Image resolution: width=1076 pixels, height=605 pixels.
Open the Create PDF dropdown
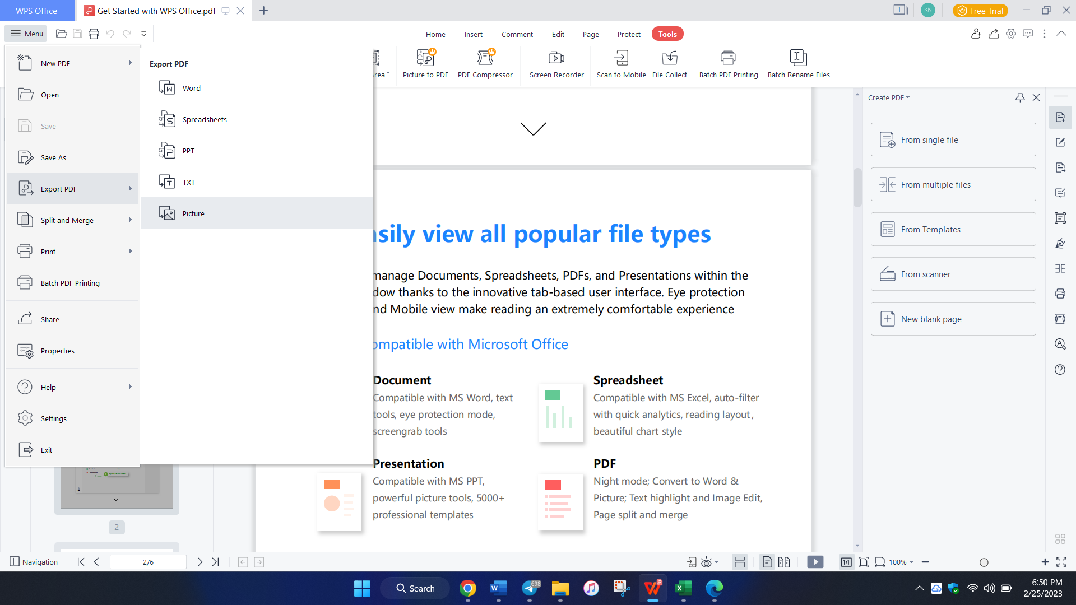click(889, 97)
